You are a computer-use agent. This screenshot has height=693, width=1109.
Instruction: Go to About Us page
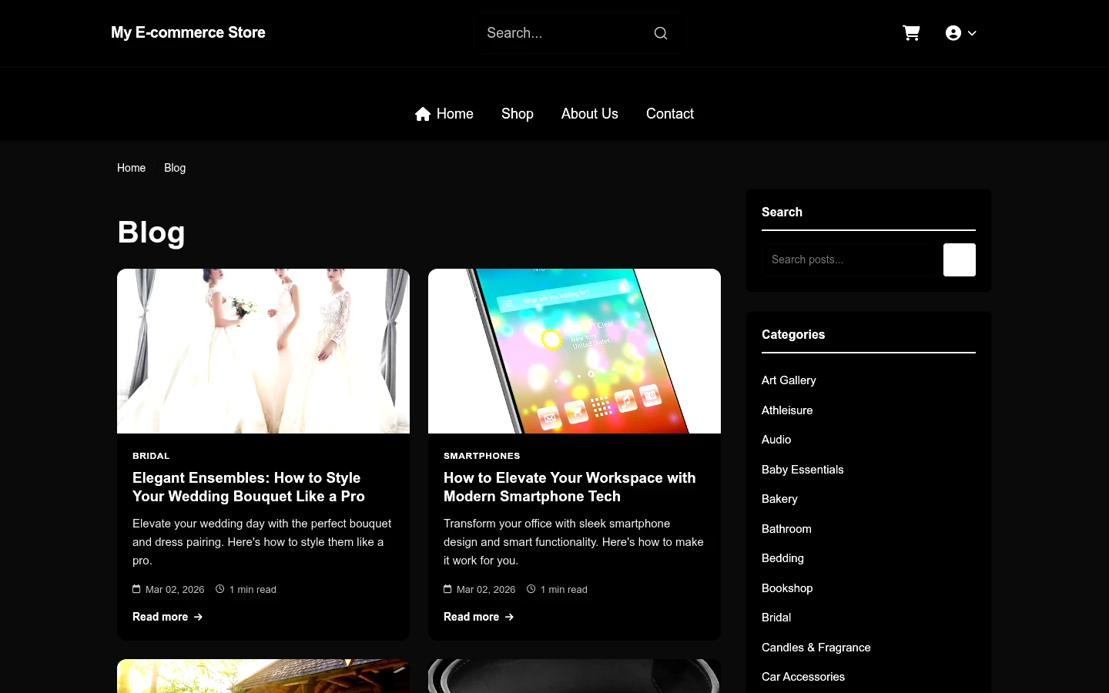[x=590, y=114]
